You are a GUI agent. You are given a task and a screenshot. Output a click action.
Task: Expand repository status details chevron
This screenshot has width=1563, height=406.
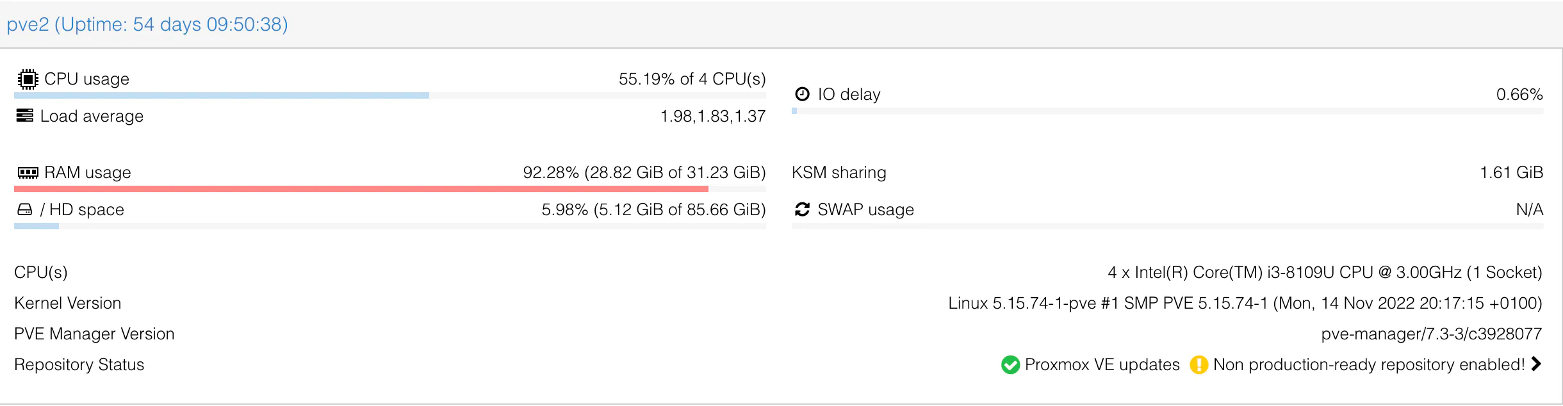[x=1536, y=364]
